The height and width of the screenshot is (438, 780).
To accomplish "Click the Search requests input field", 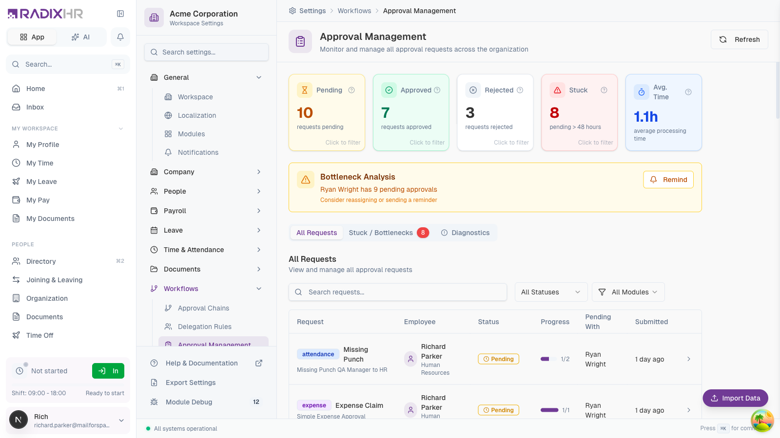I will [x=398, y=292].
